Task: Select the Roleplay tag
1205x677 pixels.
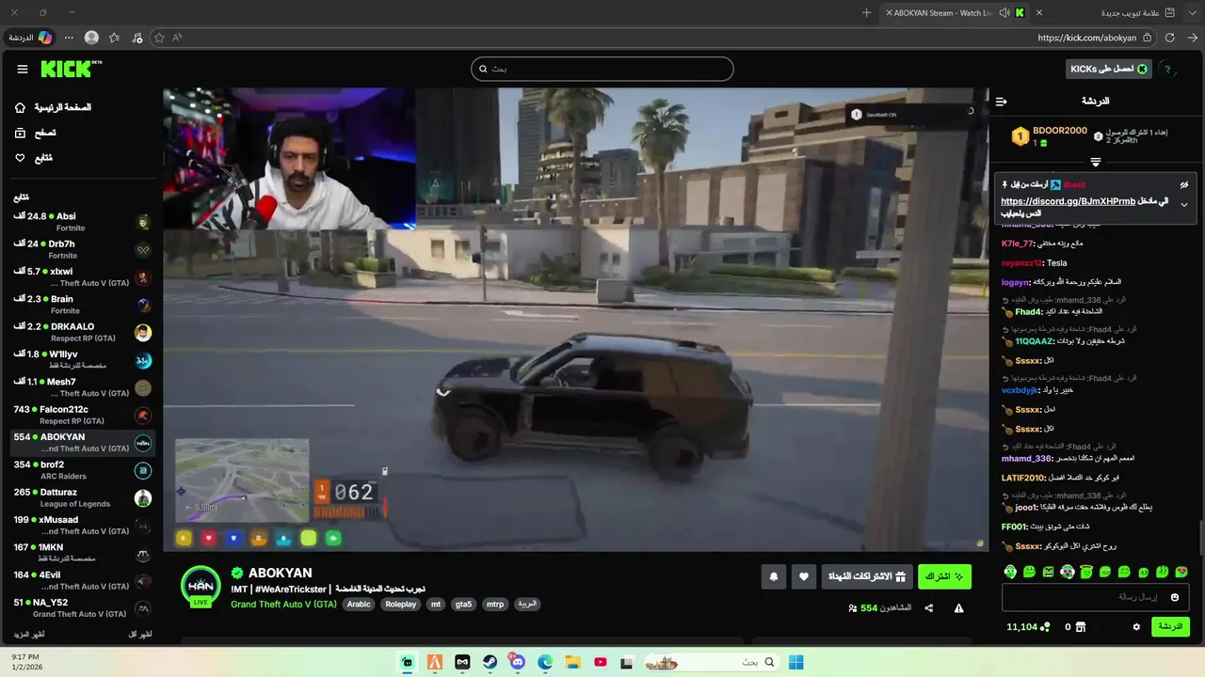Action: pyautogui.click(x=400, y=605)
